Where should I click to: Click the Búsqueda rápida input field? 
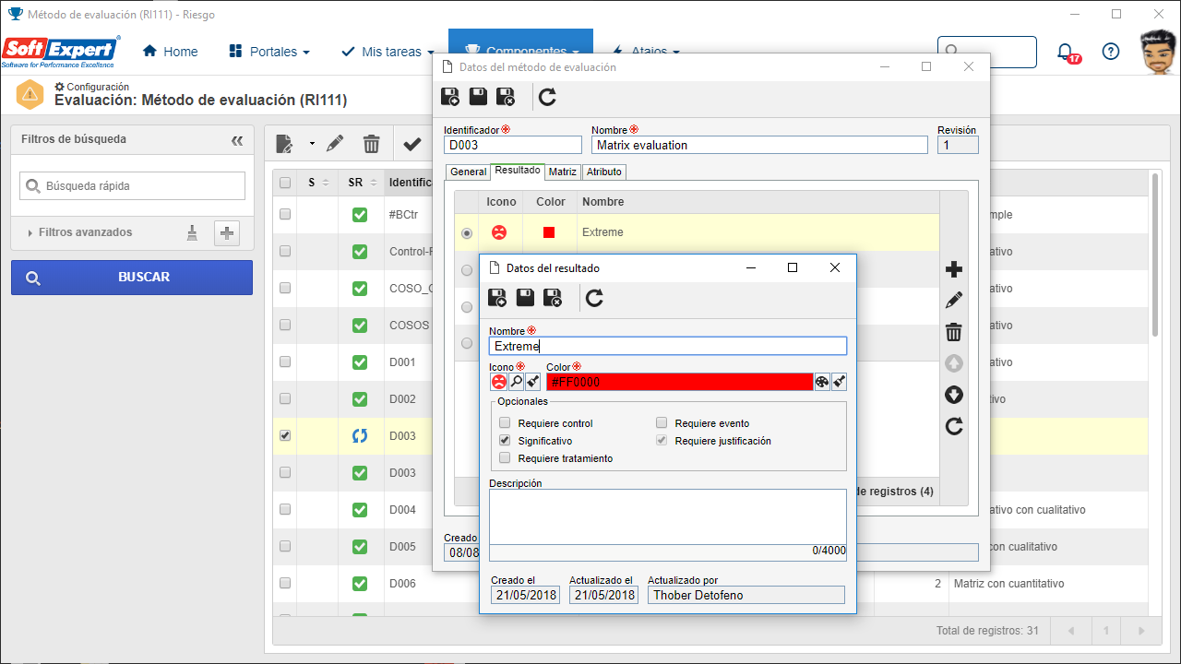(x=132, y=185)
